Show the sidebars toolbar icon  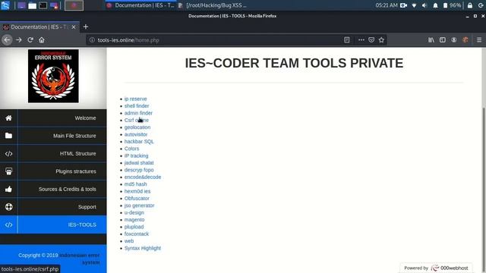click(443, 40)
